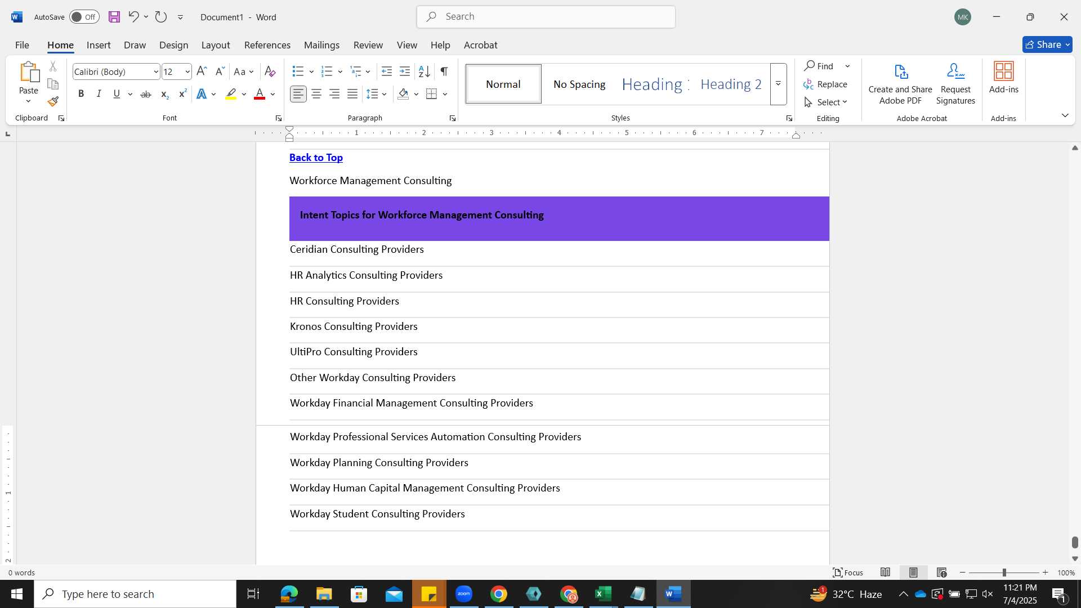Switch to Read Mode view
The image size is (1081, 608).
coord(885,573)
